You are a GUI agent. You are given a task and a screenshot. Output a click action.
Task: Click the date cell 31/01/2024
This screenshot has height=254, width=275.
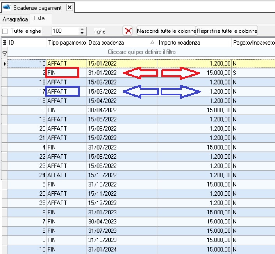pos(122,249)
